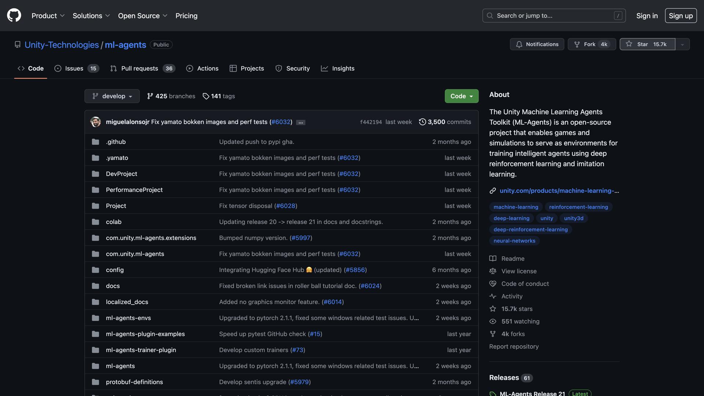Viewport: 704px width, 396px height.
Task: Open the unity.com machine-learning link
Action: 559,191
